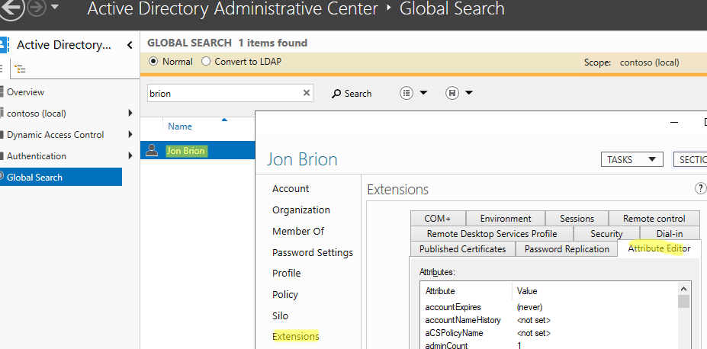Image resolution: width=707 pixels, height=349 pixels.
Task: Go to the Organization section
Action: coord(300,210)
